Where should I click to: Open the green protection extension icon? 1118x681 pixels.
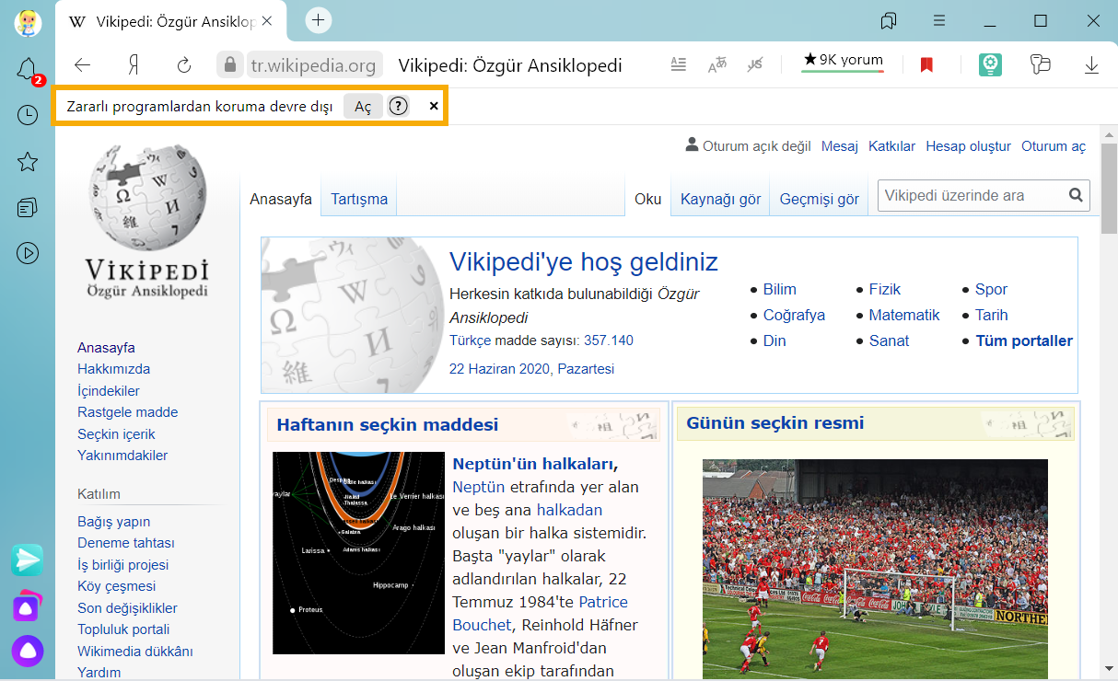(x=991, y=64)
